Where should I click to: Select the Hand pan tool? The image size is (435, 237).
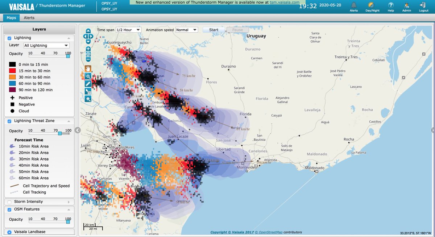[88, 68]
